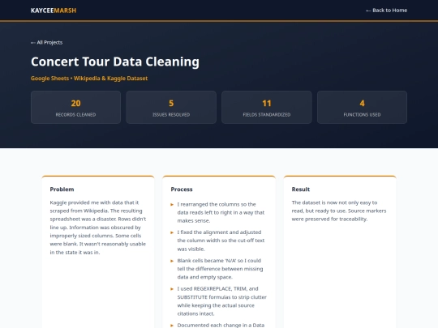Go back via Back to Home link

pos(386,11)
